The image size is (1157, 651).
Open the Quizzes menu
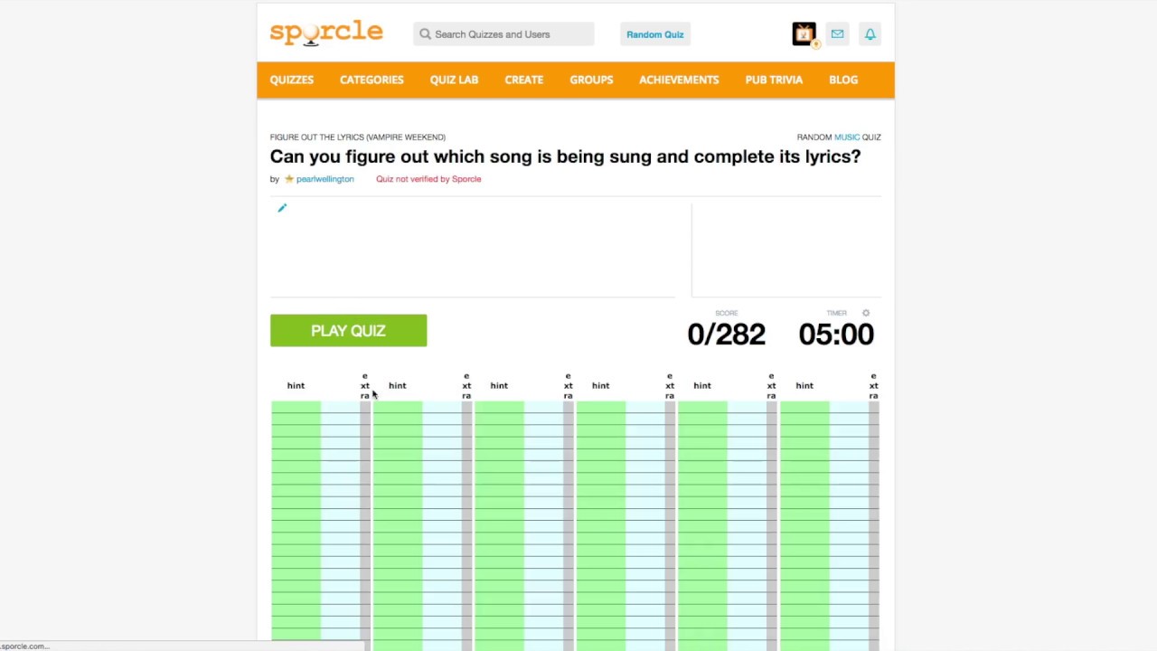click(x=292, y=80)
